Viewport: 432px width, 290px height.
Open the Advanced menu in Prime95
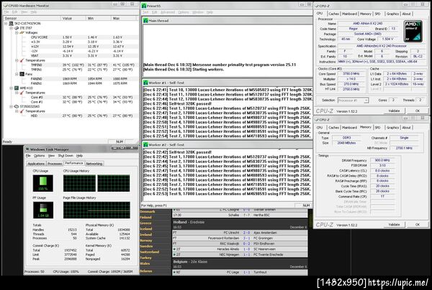point(168,12)
